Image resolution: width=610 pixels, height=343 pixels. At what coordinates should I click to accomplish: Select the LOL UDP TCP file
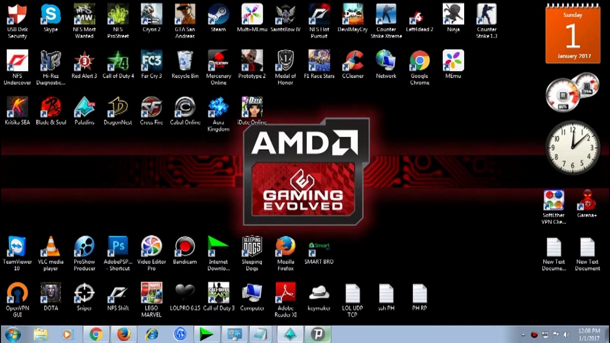pos(353,300)
